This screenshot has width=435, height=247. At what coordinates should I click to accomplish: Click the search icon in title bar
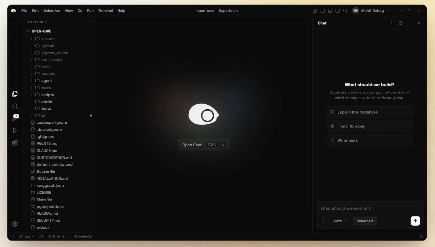pos(345,11)
